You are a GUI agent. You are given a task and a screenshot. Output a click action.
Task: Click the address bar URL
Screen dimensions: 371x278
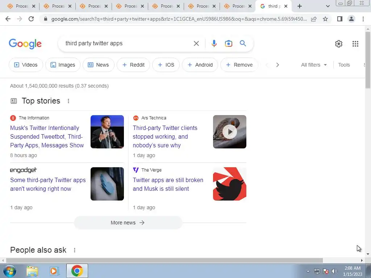point(179,19)
